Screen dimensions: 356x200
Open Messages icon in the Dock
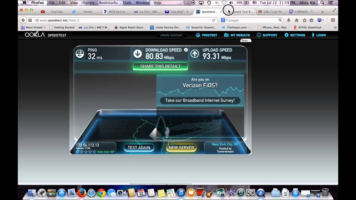[x=111, y=193]
